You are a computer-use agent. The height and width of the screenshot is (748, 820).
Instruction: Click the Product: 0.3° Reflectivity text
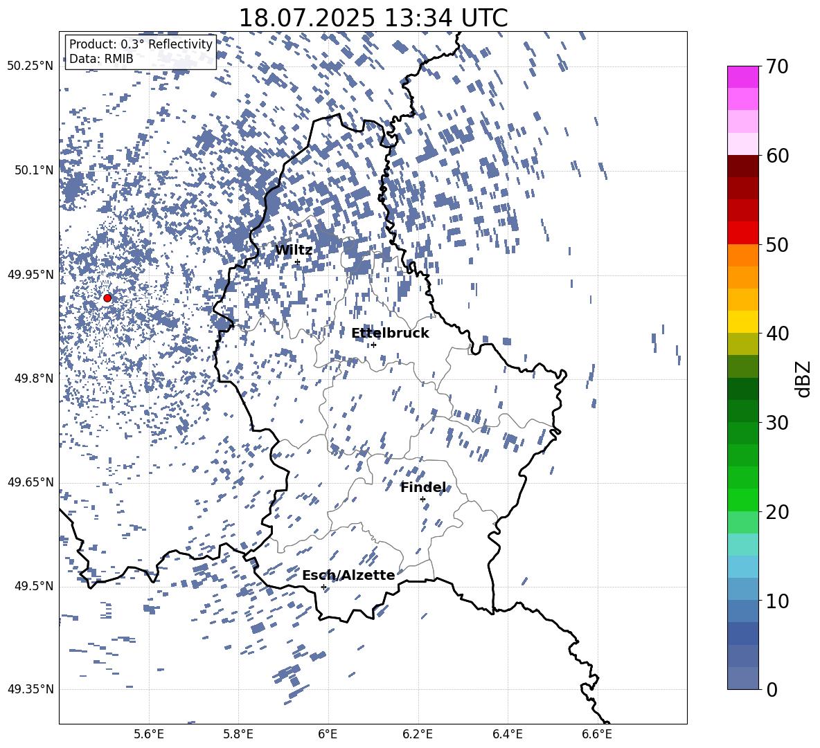[x=141, y=44]
